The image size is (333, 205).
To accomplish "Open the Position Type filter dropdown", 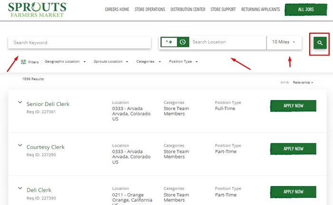I will click(183, 61).
